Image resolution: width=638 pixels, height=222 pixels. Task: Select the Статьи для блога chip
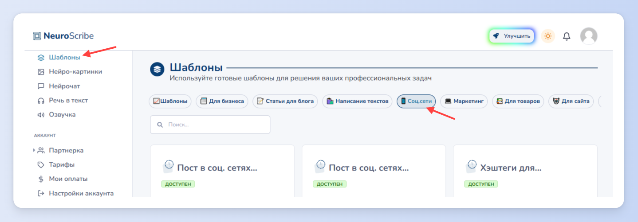click(285, 101)
